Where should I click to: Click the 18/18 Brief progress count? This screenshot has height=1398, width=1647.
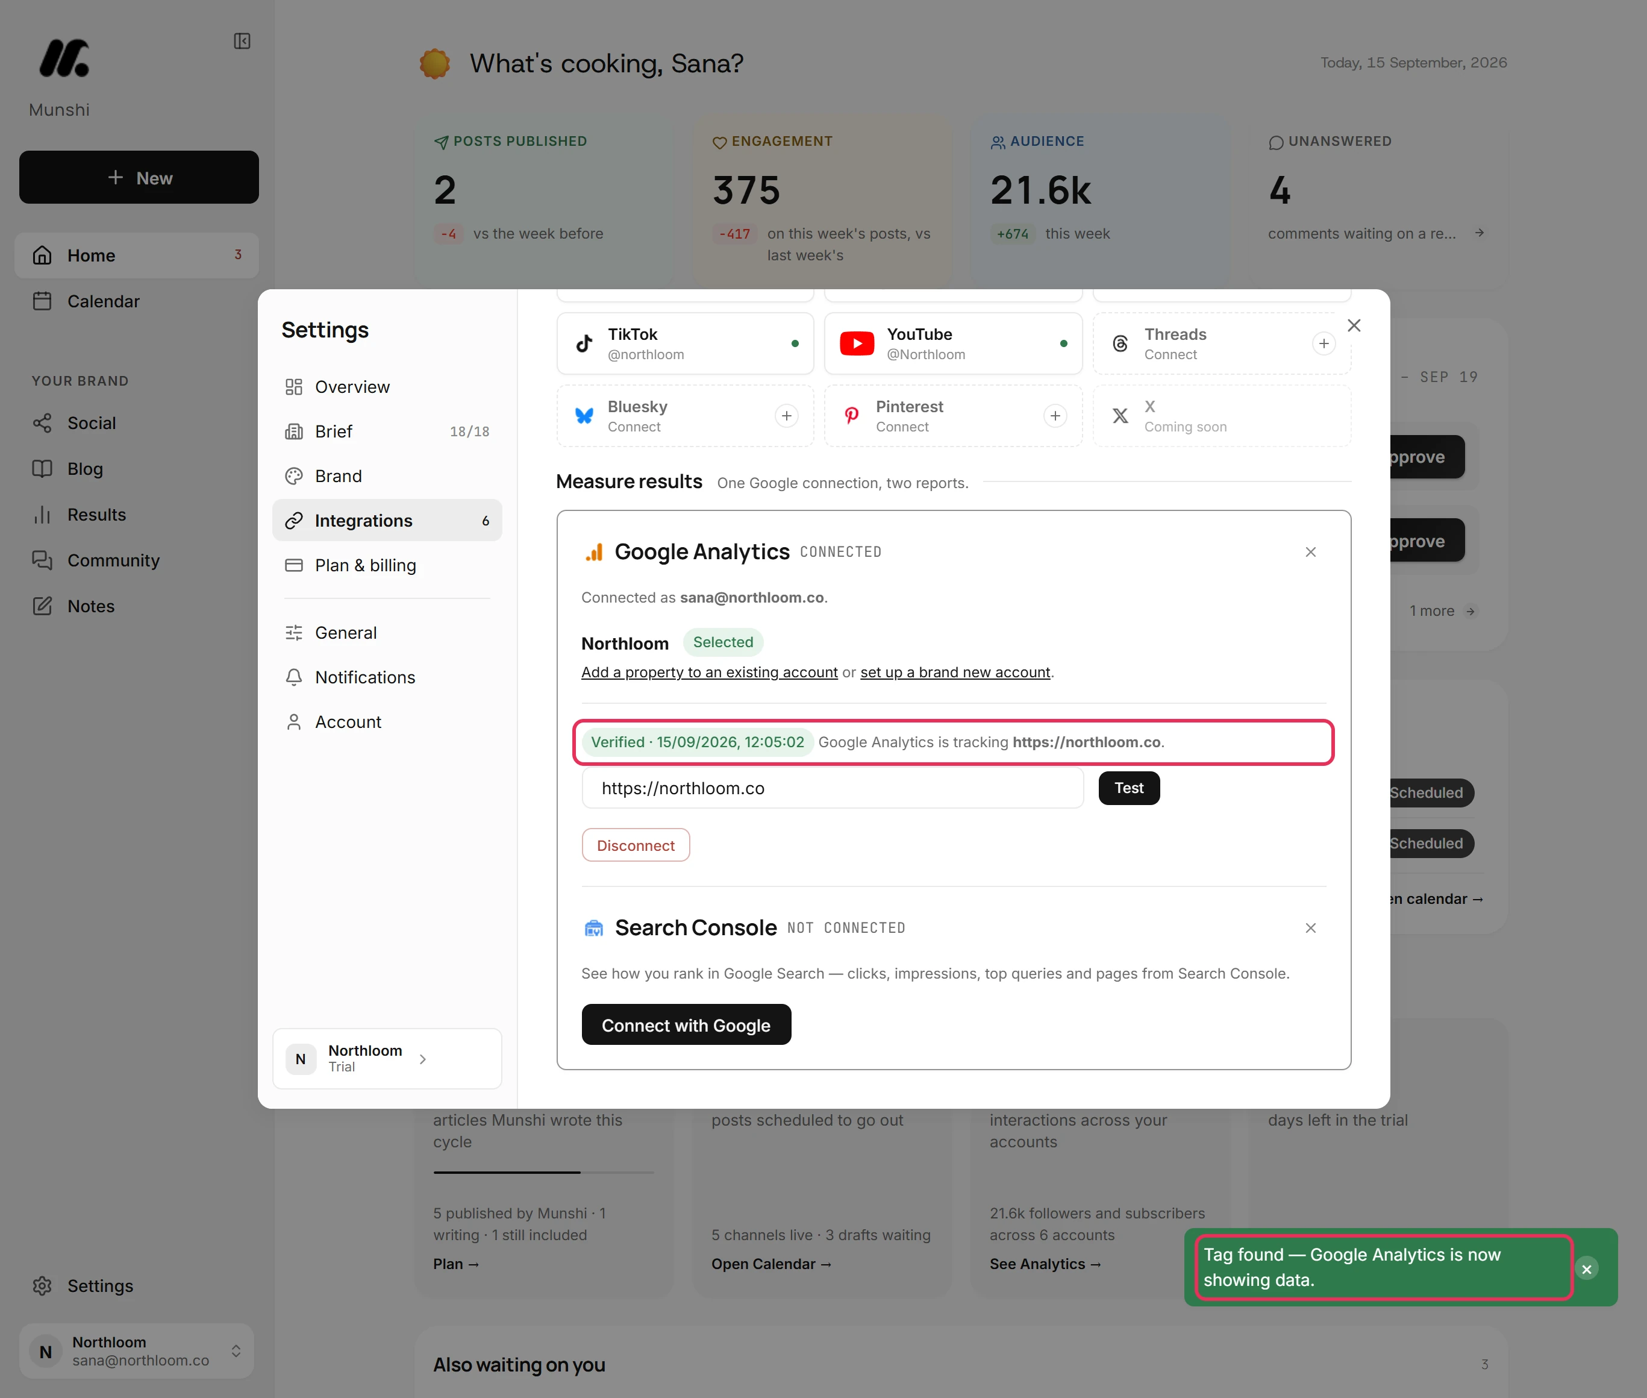(470, 432)
